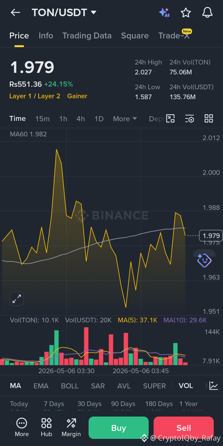Toggle the AVL indicator
The width and height of the screenshot is (223, 446).
124,386
